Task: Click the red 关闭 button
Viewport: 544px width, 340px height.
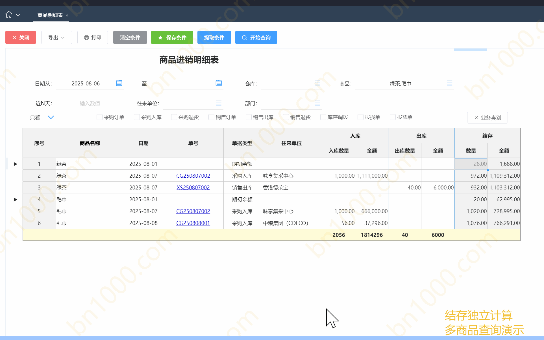Action: pyautogui.click(x=21, y=37)
